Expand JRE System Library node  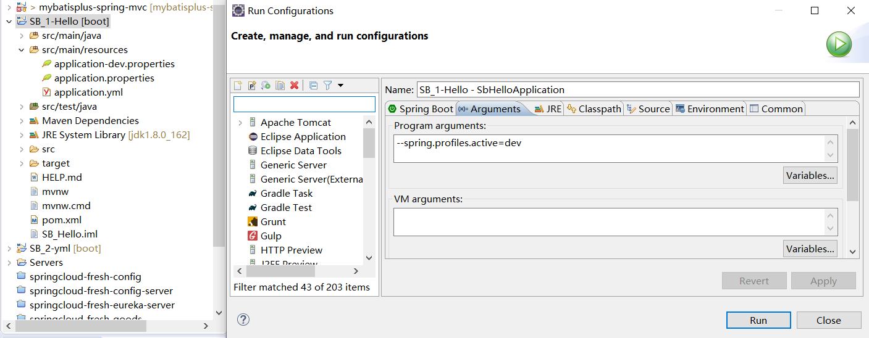21,135
